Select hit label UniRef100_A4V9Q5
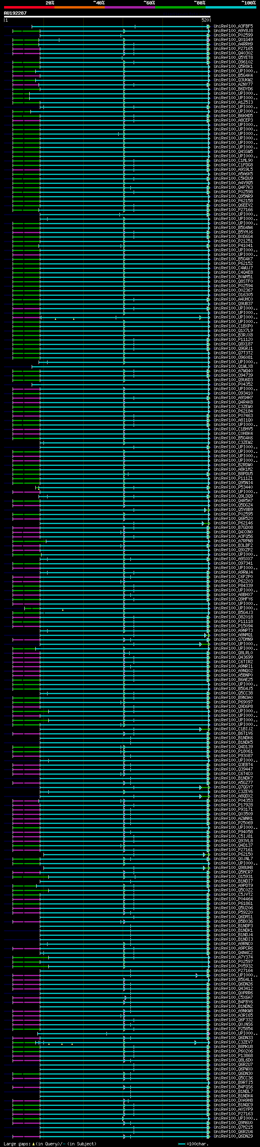Screen dimensions: 260x1147 (x=233, y=183)
